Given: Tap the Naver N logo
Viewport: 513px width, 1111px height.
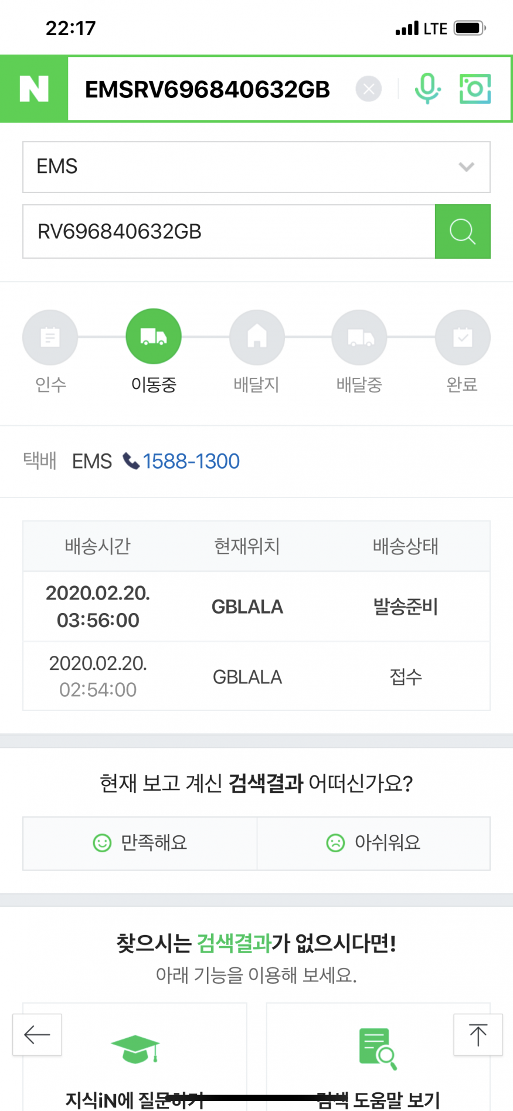Looking at the screenshot, I should click(x=34, y=89).
